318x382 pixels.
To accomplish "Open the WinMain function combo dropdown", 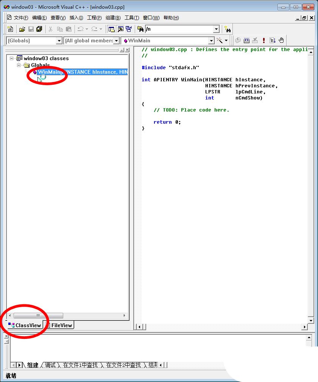I will (x=212, y=40).
